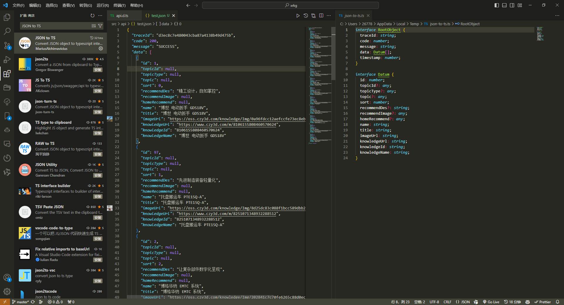
Task: Switch to the api.d.ts tab
Action: [x=122, y=16]
